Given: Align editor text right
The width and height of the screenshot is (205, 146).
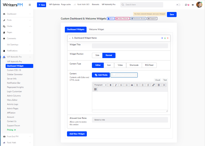Looking at the screenshot, I should coord(148,85).
